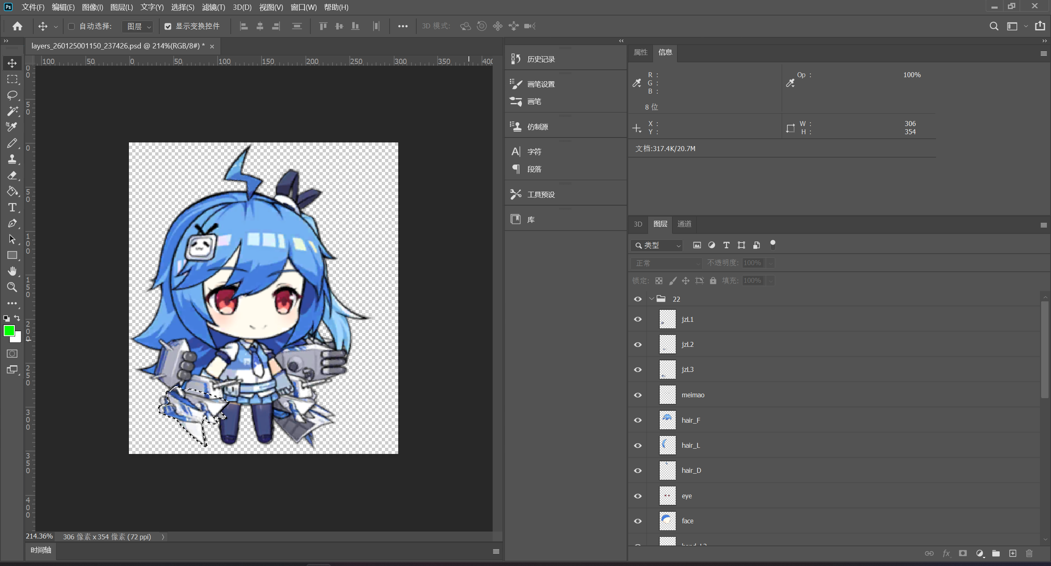Hide the eye layer
1051x566 pixels.
pyautogui.click(x=638, y=496)
